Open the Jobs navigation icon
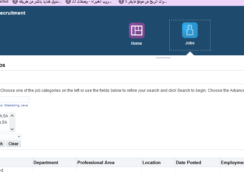Image resolution: width=244 pixels, height=173 pixels. [x=190, y=31]
